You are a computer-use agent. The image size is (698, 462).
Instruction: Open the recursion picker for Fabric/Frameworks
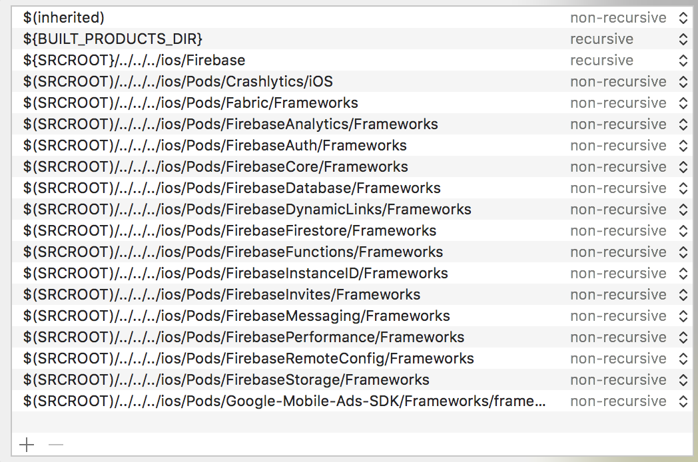tap(683, 103)
